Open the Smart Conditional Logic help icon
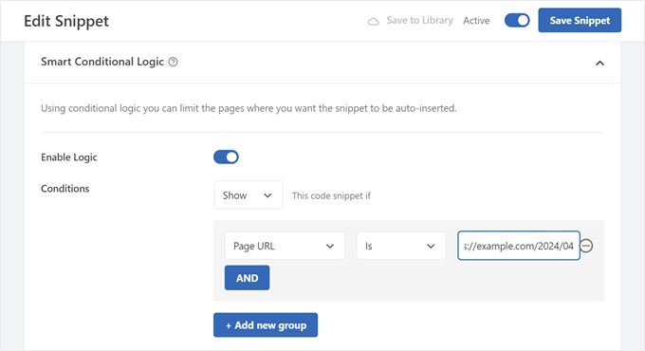This screenshot has width=645, height=351. [x=174, y=62]
